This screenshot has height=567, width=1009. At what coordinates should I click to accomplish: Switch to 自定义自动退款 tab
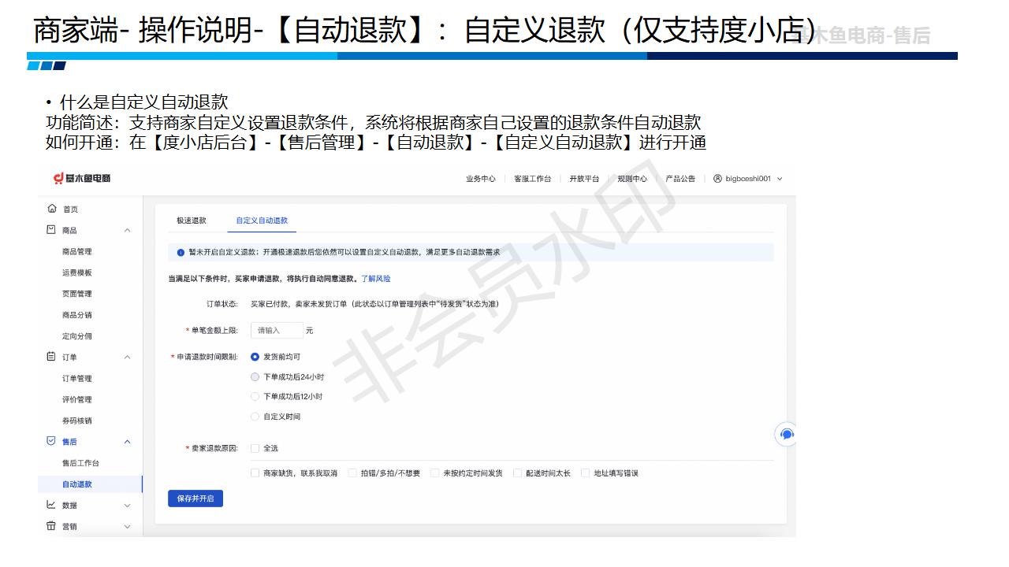coord(262,220)
